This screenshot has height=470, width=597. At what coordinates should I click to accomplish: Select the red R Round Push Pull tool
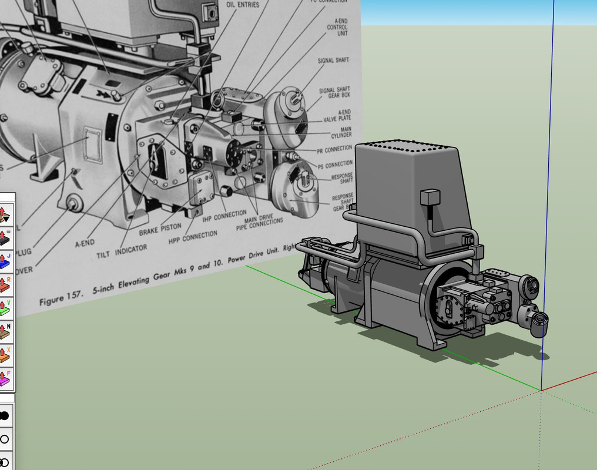tap(5, 285)
